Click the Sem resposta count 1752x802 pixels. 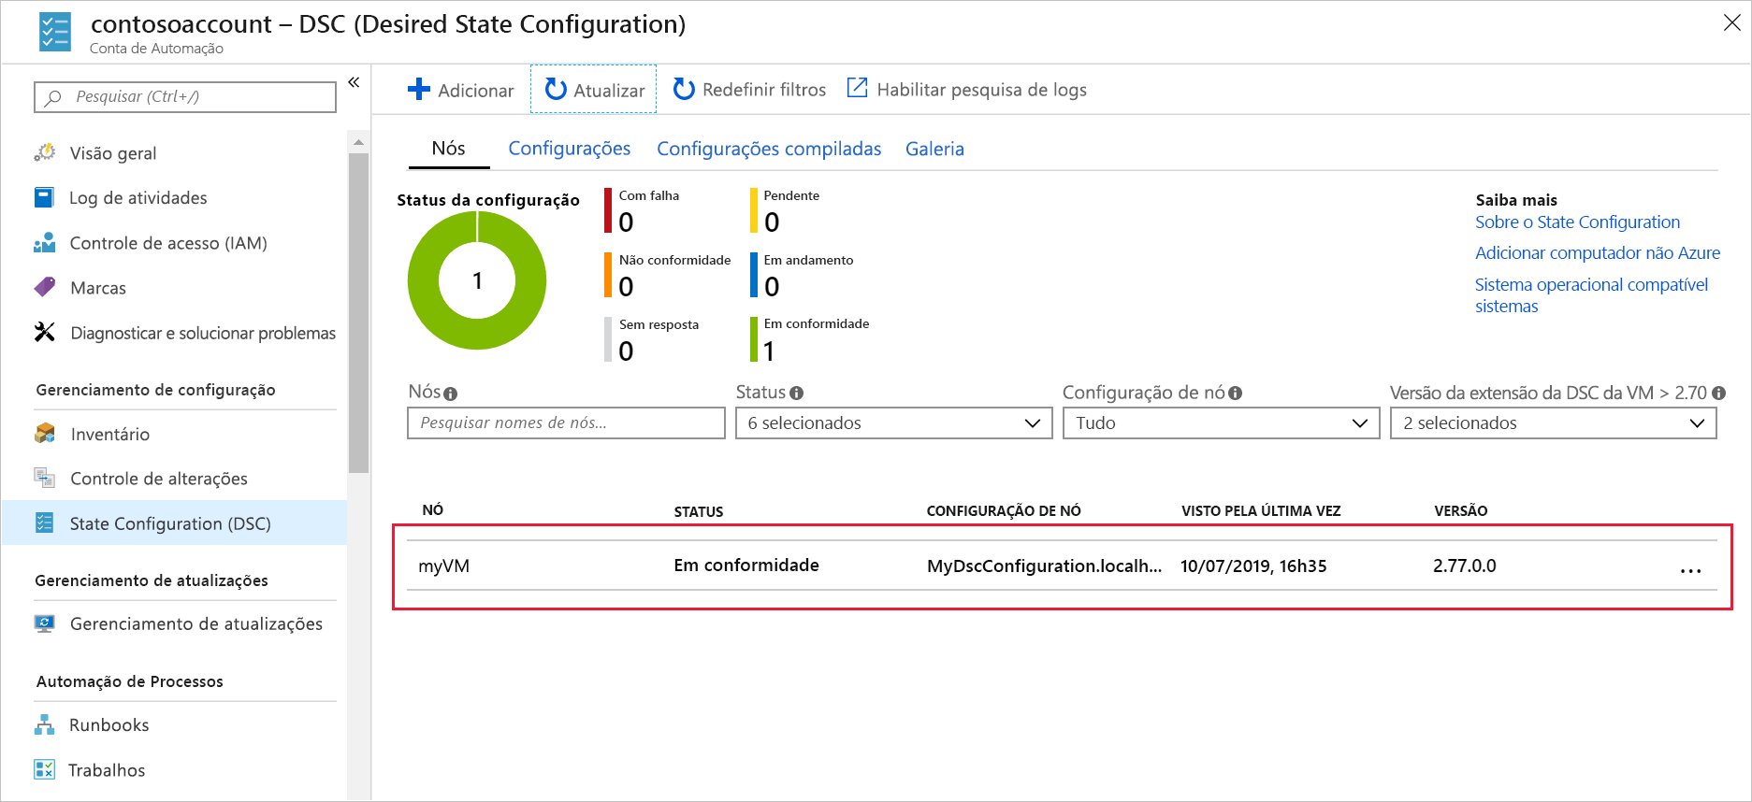coord(626,351)
